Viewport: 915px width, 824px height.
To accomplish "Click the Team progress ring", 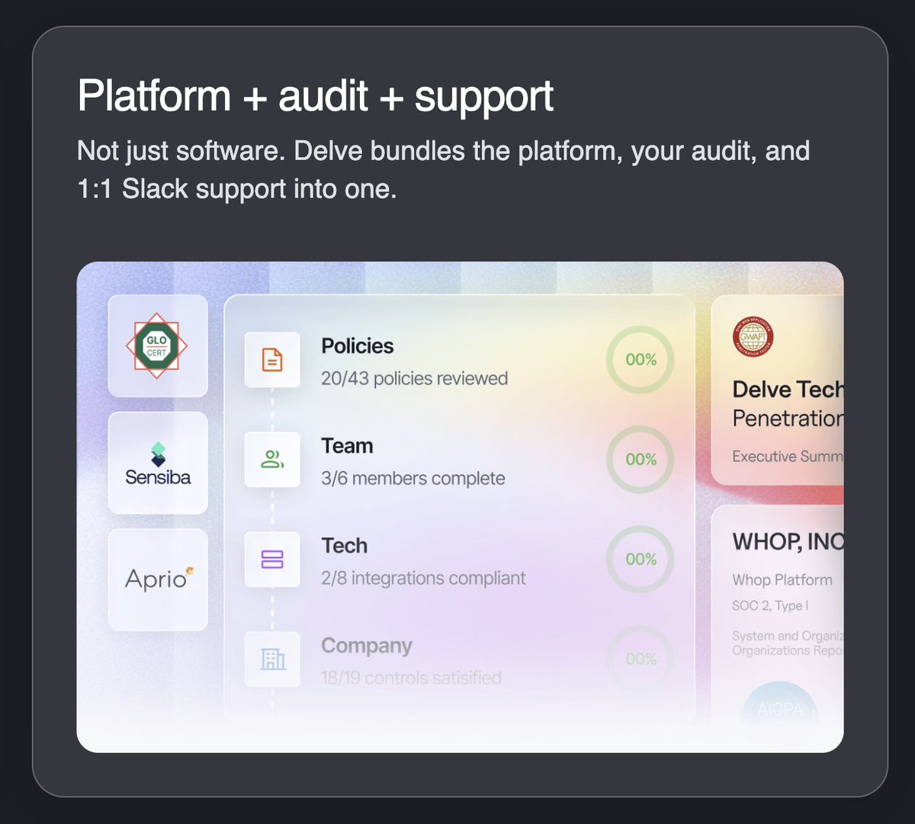I will point(640,460).
